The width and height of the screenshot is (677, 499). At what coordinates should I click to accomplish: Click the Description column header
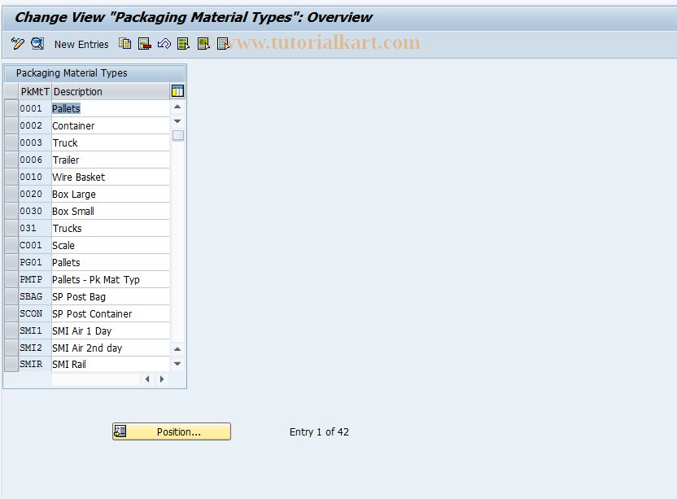click(111, 92)
